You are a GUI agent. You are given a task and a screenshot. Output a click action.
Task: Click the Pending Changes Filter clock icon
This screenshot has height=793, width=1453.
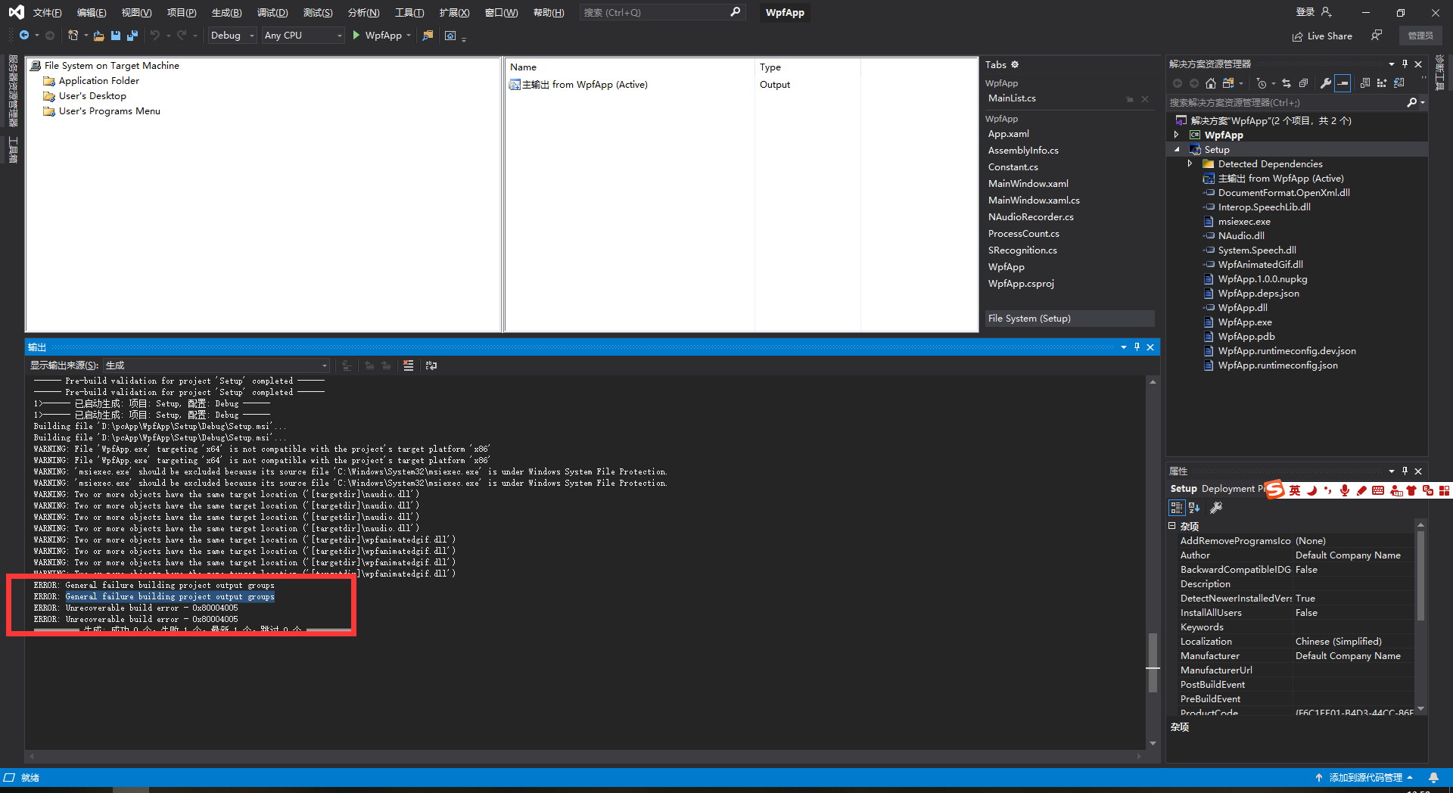1261,83
